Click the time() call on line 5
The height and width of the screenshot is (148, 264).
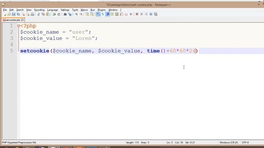(x=156, y=51)
